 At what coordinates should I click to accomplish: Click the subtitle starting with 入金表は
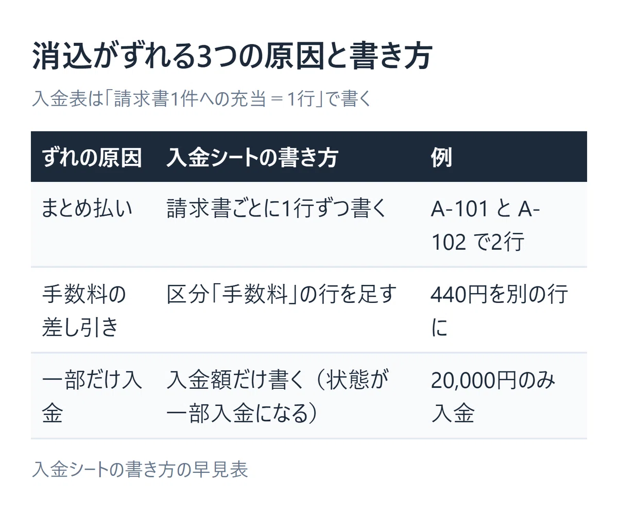201,99
